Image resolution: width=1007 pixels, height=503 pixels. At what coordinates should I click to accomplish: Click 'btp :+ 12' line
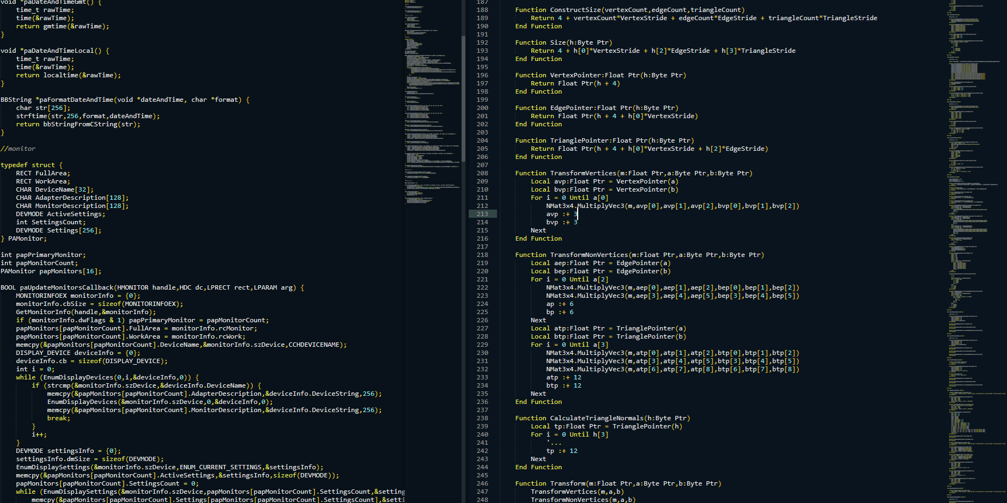[x=563, y=385]
